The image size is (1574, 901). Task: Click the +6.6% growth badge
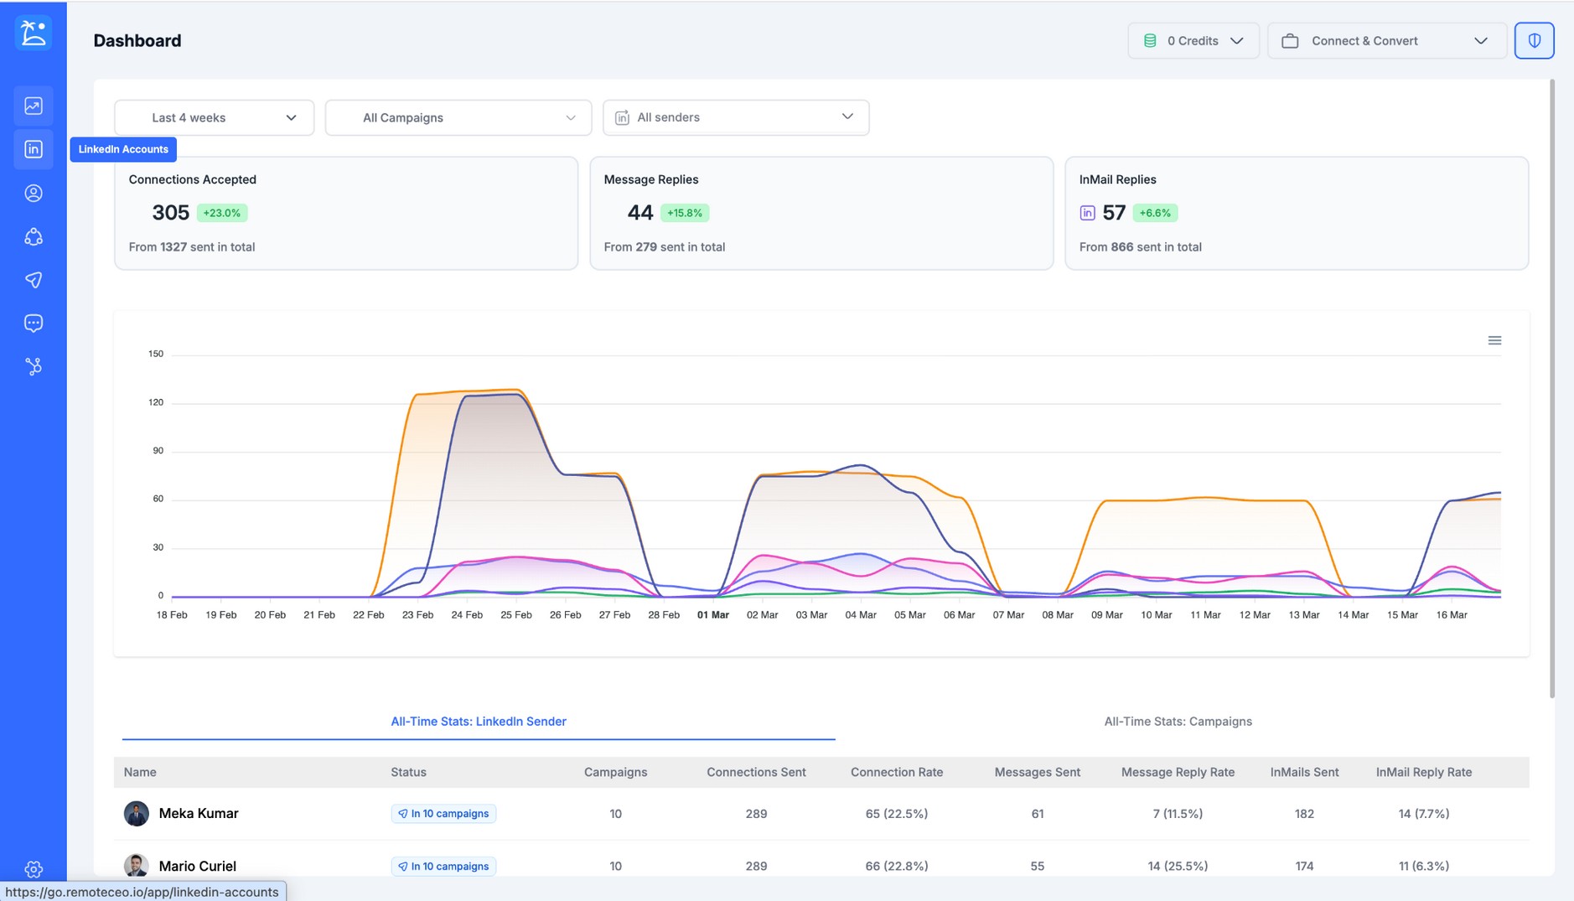click(x=1155, y=213)
